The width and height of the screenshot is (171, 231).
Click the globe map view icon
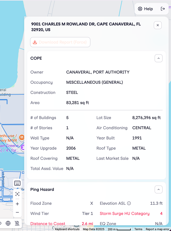tap(8, 223)
